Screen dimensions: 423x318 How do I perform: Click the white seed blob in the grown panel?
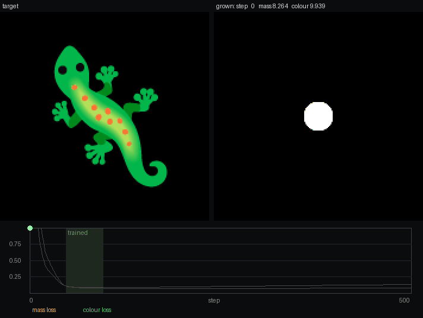pyautogui.click(x=318, y=116)
